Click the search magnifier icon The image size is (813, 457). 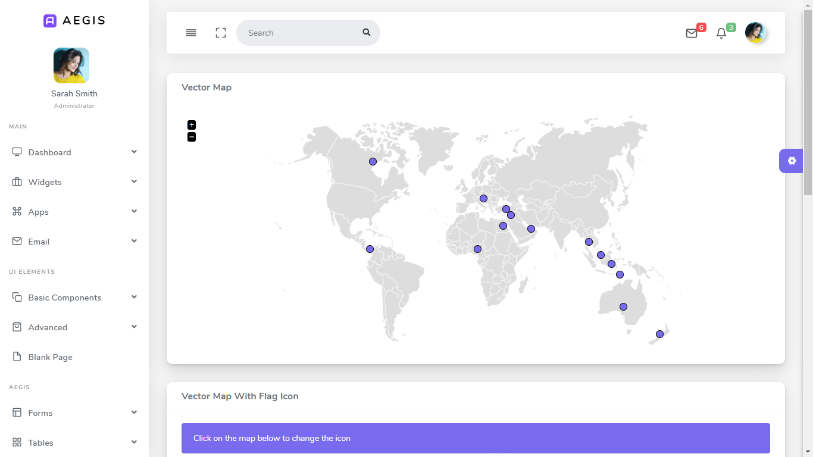367,32
